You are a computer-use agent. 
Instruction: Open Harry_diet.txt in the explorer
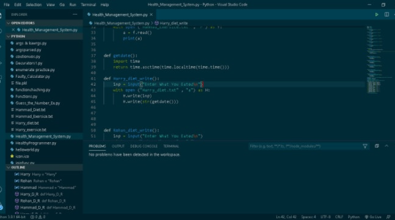click(x=27, y=123)
